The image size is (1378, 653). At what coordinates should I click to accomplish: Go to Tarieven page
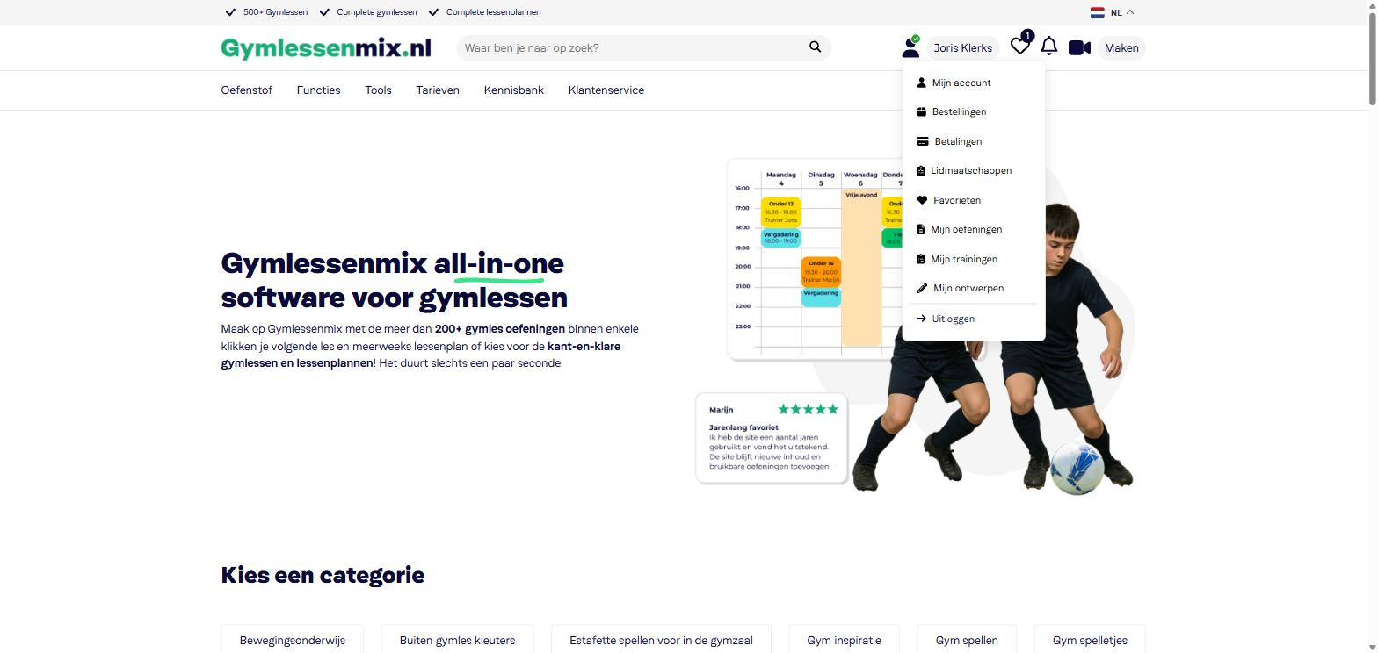tap(438, 90)
